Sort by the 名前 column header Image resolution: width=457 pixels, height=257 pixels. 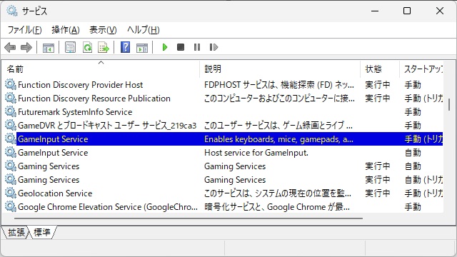[x=101, y=69]
